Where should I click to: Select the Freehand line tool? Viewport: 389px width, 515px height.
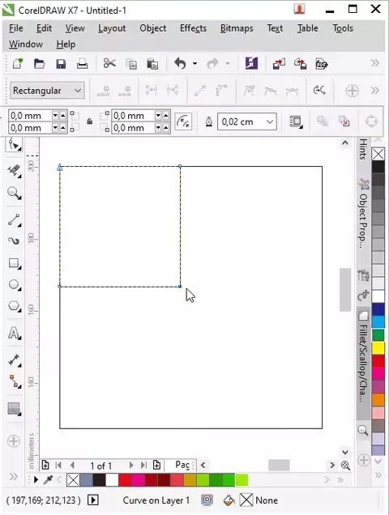pyautogui.click(x=14, y=220)
